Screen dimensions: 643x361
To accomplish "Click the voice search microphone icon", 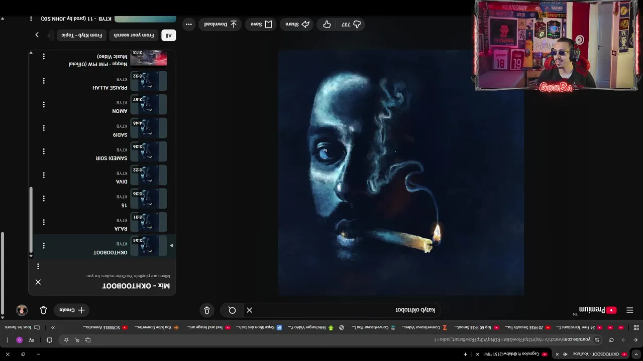I will pyautogui.click(x=207, y=310).
